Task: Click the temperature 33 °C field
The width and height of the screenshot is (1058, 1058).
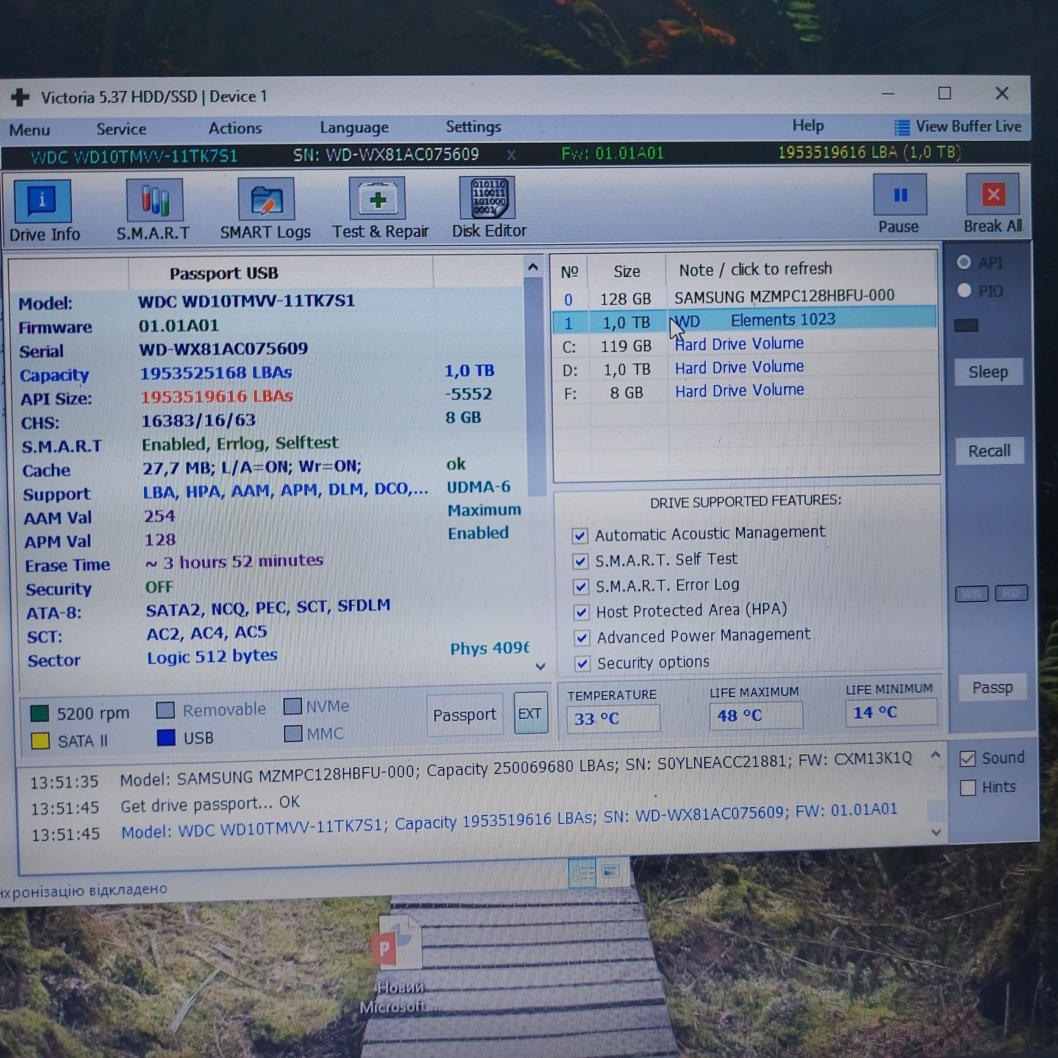Action: 613,719
